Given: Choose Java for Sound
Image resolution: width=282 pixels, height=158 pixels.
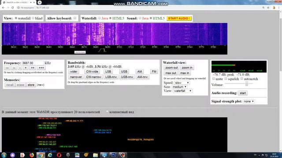Looking at the screenshot, I should pos(140,18).
